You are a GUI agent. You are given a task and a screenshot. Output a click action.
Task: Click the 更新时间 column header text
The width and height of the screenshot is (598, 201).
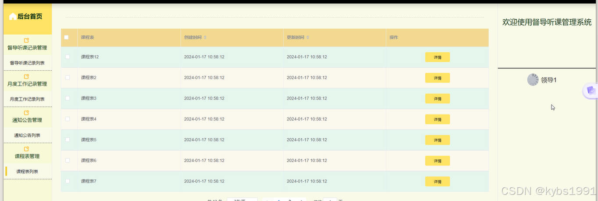pyautogui.click(x=295, y=38)
